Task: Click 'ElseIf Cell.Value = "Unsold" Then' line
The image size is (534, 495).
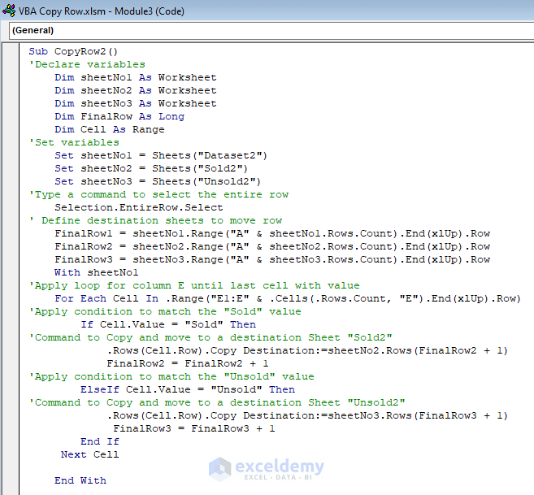Action: point(188,389)
